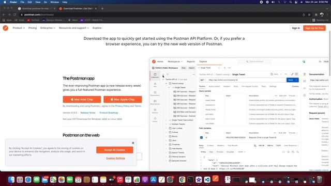Click the volume icon in the menu bar

273,2
